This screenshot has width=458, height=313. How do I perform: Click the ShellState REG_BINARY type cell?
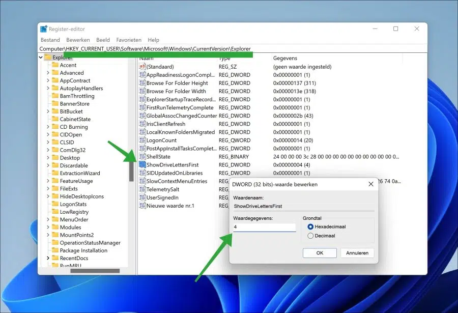pyautogui.click(x=234, y=157)
